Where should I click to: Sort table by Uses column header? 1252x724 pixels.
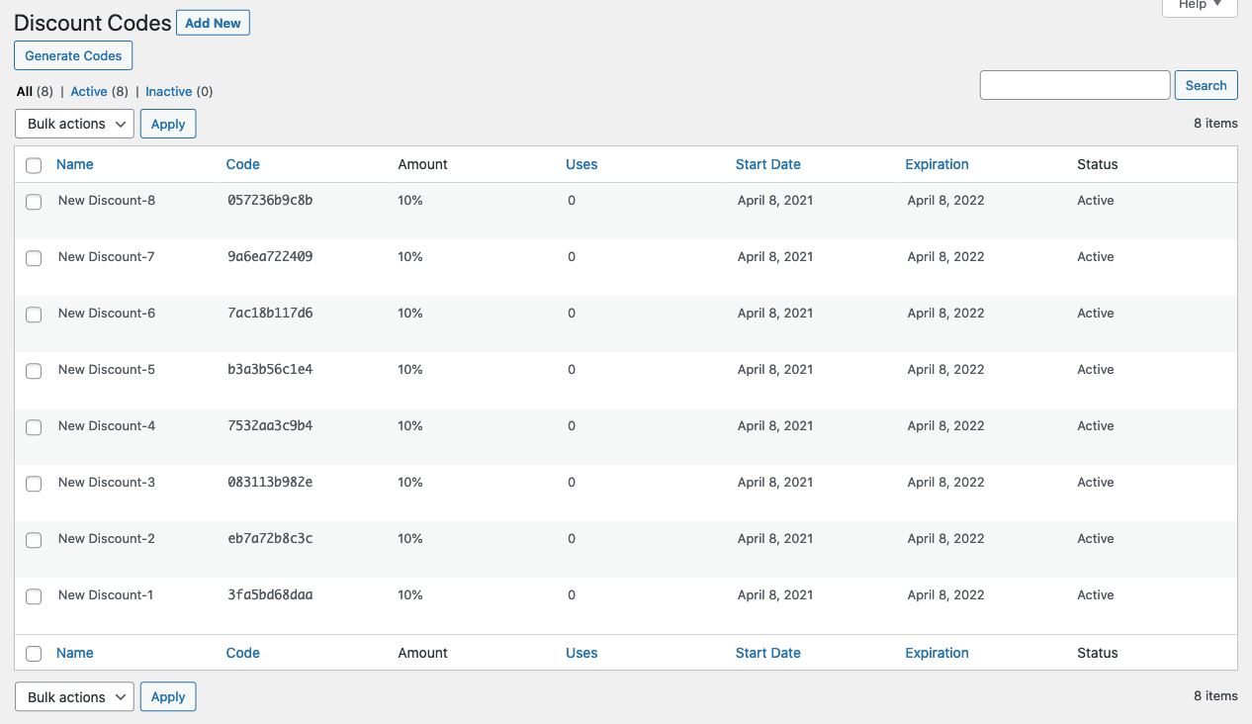coord(581,164)
